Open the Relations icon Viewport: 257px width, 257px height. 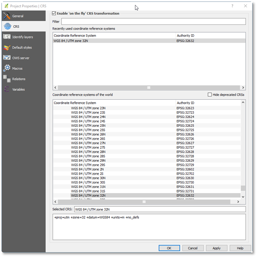[x=7, y=79]
